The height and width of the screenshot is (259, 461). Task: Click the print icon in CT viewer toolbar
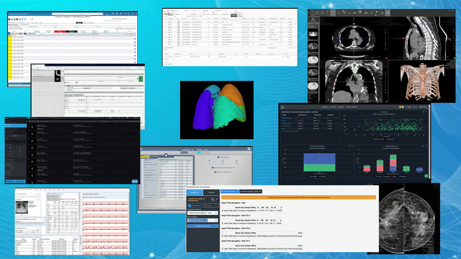pos(366,13)
